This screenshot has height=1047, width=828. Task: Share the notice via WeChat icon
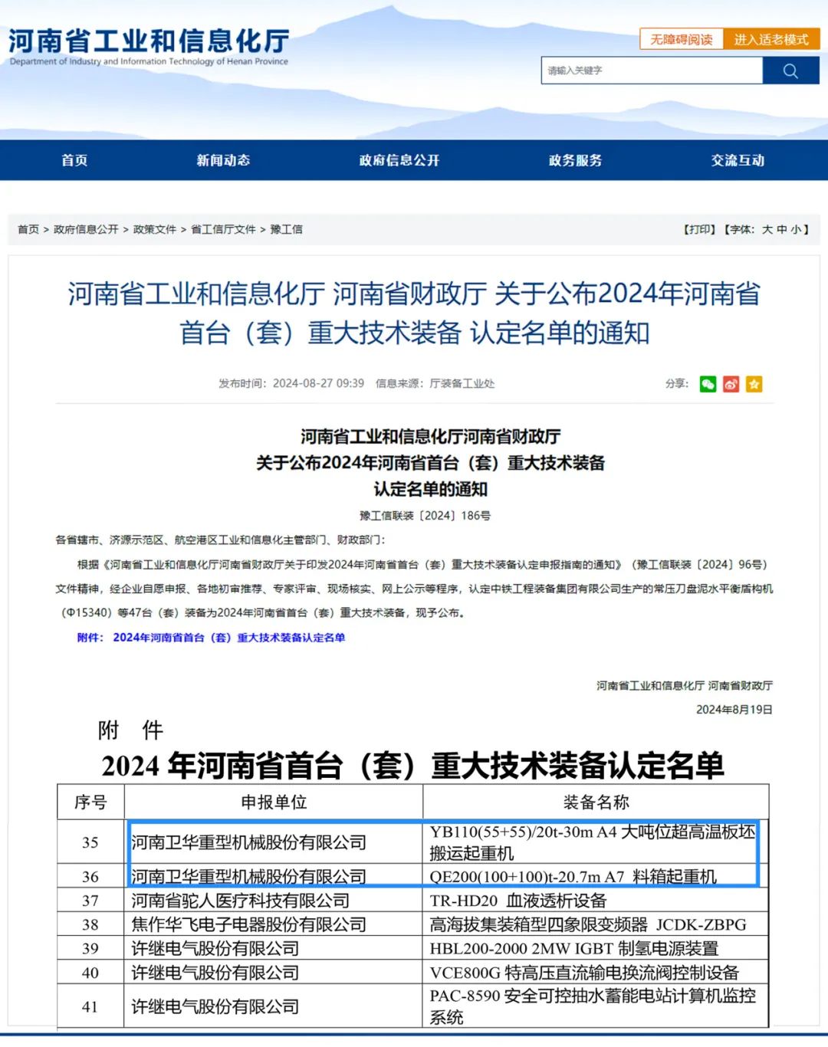pyautogui.click(x=708, y=384)
